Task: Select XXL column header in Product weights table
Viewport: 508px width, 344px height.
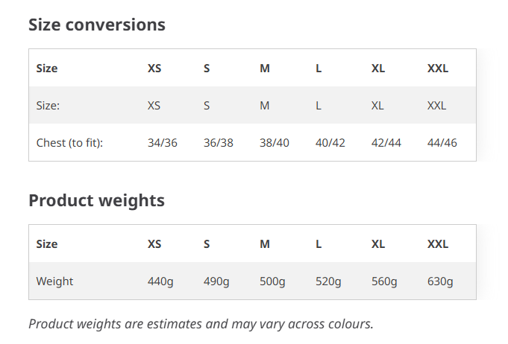Action: click(x=438, y=244)
